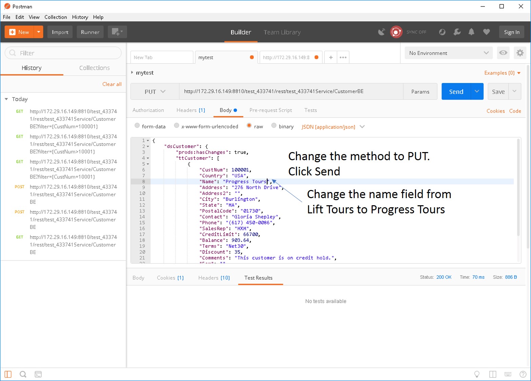Click the request URL field
Viewport: 531px width, 381px height.
coord(291,91)
